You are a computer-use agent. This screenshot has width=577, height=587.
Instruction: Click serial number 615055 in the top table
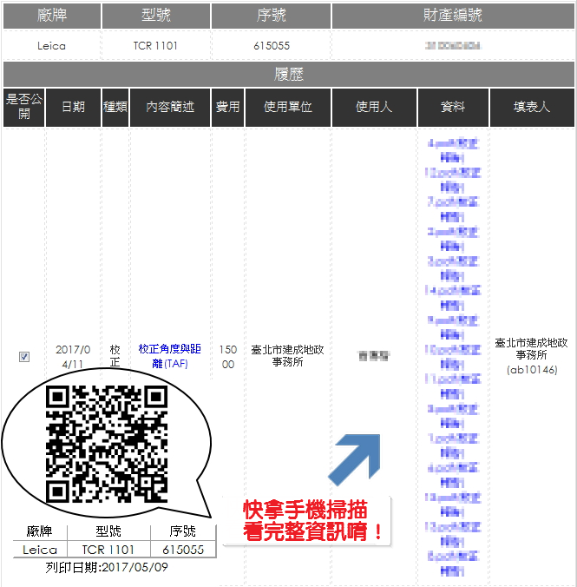(x=271, y=45)
